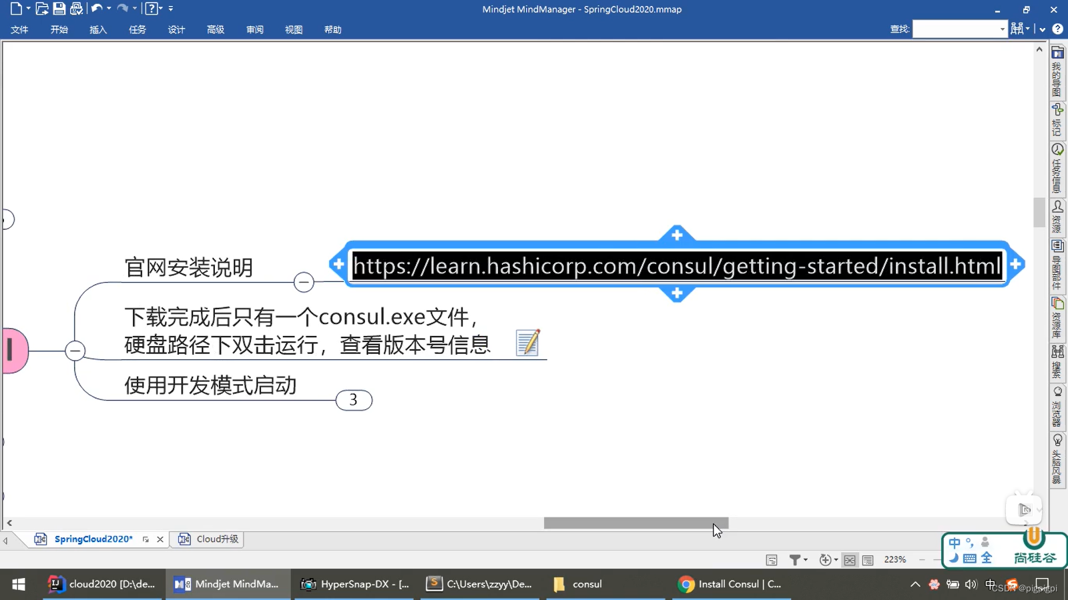The image size is (1068, 600).
Task: Open the Customize Quick Access Toolbar arrow
Action: [171, 9]
